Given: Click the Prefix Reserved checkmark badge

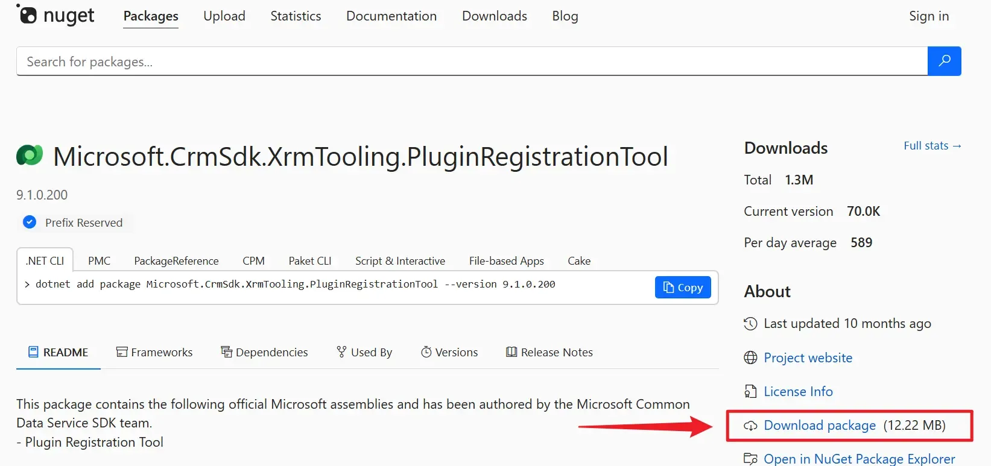Looking at the screenshot, I should click(30, 222).
